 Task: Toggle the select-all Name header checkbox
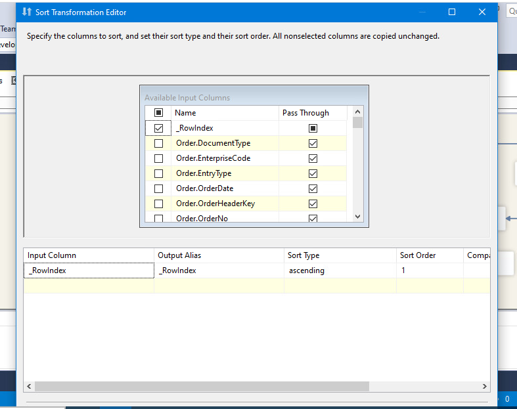pyautogui.click(x=158, y=113)
